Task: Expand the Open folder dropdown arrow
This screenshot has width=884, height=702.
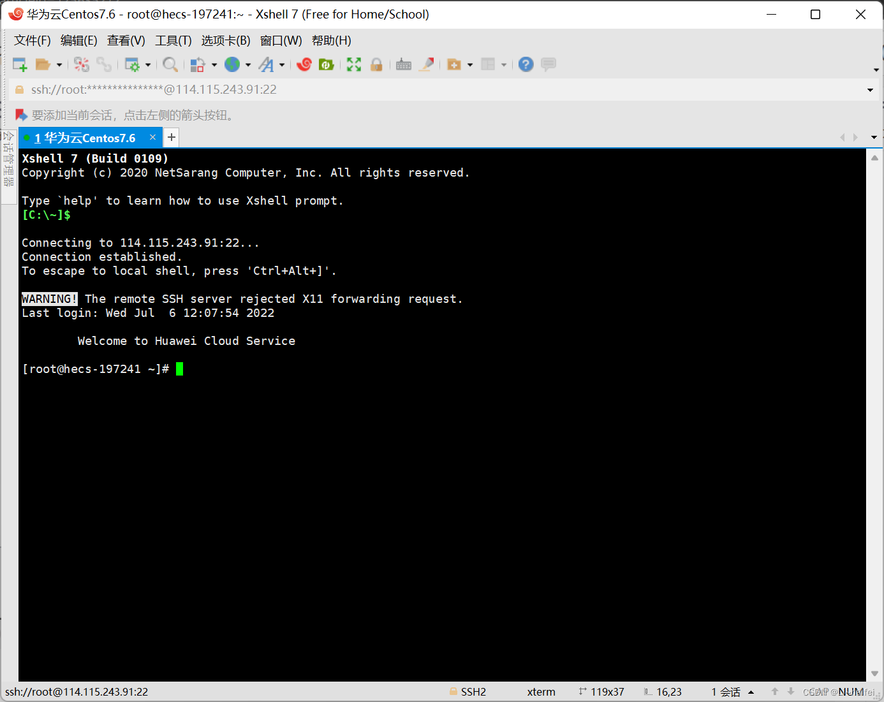Action: (59, 65)
